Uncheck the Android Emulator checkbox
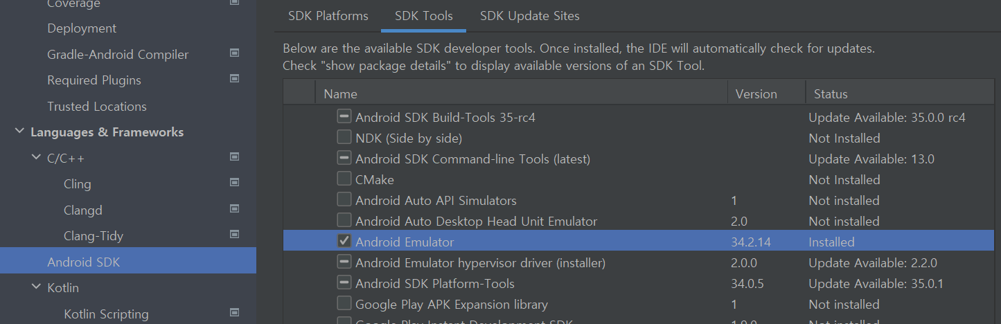Screen dimensions: 1001x324 click(x=344, y=241)
